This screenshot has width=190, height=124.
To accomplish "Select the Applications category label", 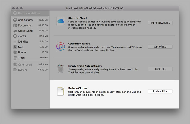I will pyautogui.click(x=25, y=20).
